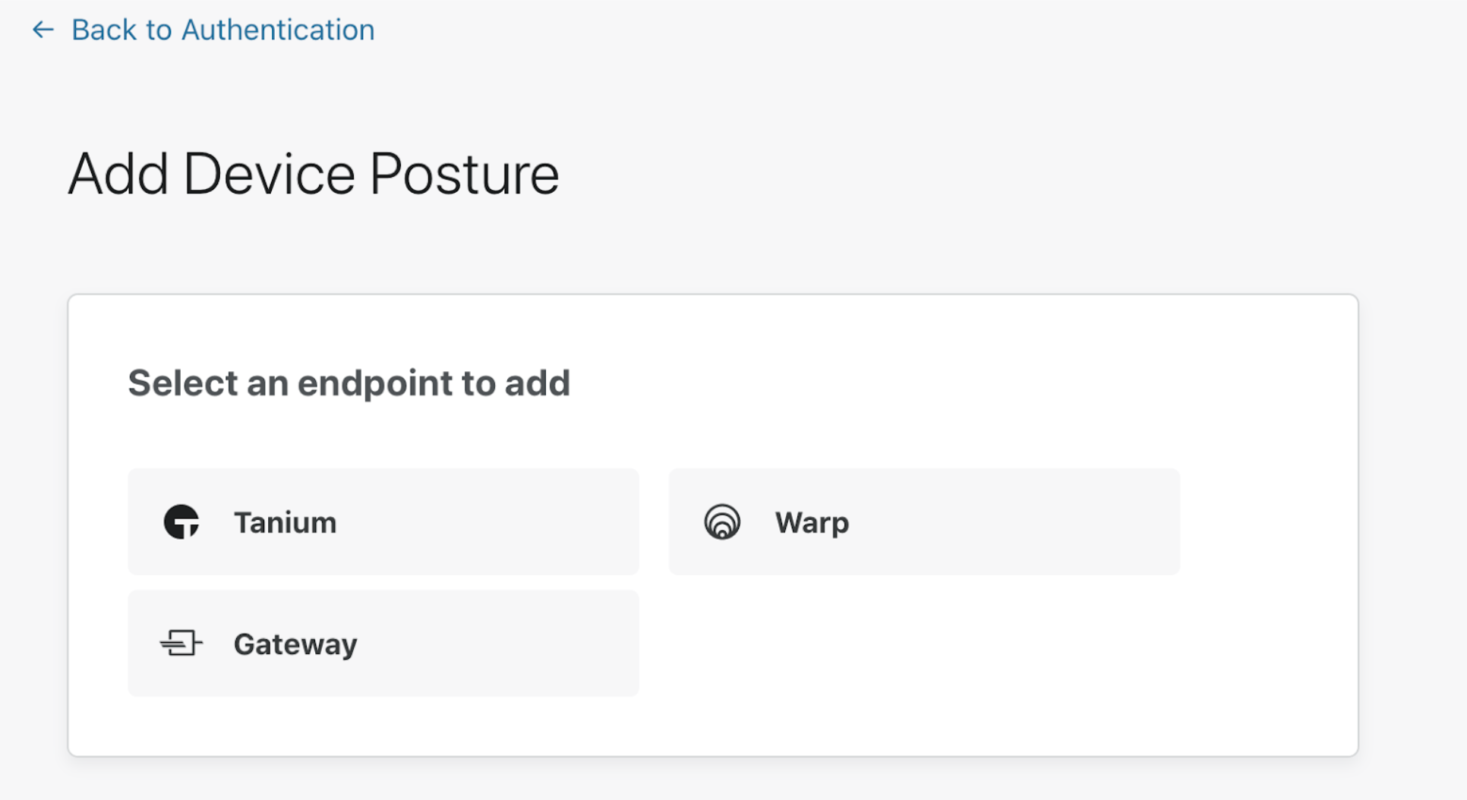
Task: Select the Tanium endpoint icon
Action: [x=181, y=522]
